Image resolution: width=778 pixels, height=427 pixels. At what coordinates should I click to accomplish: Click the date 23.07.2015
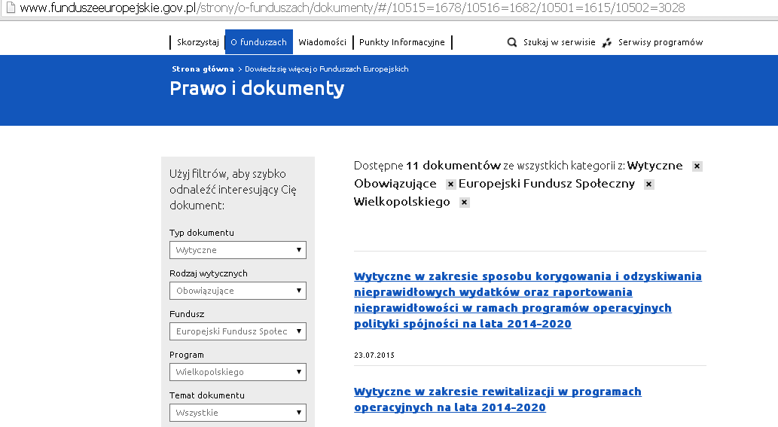[x=374, y=355]
